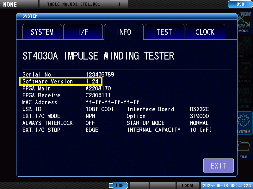Click the SYSTEM gear icon in the sidebar
The height and width of the screenshot is (189, 253).
pos(244,123)
